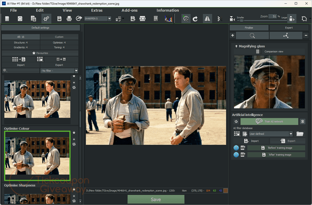Image resolution: width=312 pixels, height=205 pixels.
Task: Click the B-shaped toolbar icon
Action: [x=133, y=19]
